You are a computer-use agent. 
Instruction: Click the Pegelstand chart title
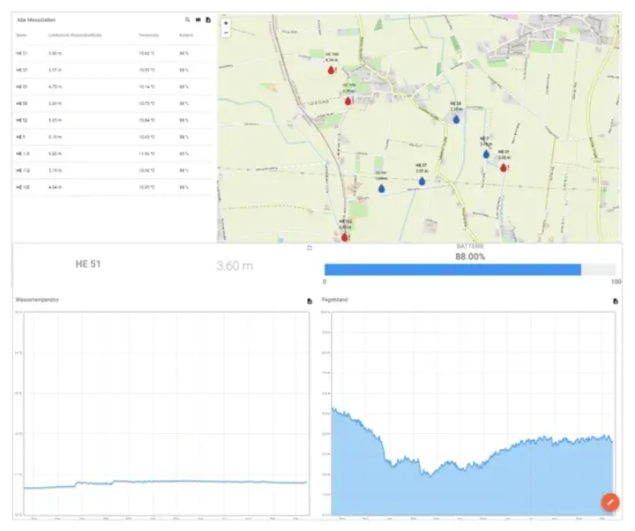tap(334, 300)
